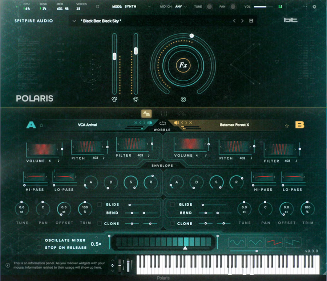Click the right vertical macro slider handle
This screenshot has width=327, height=281.
136,51
